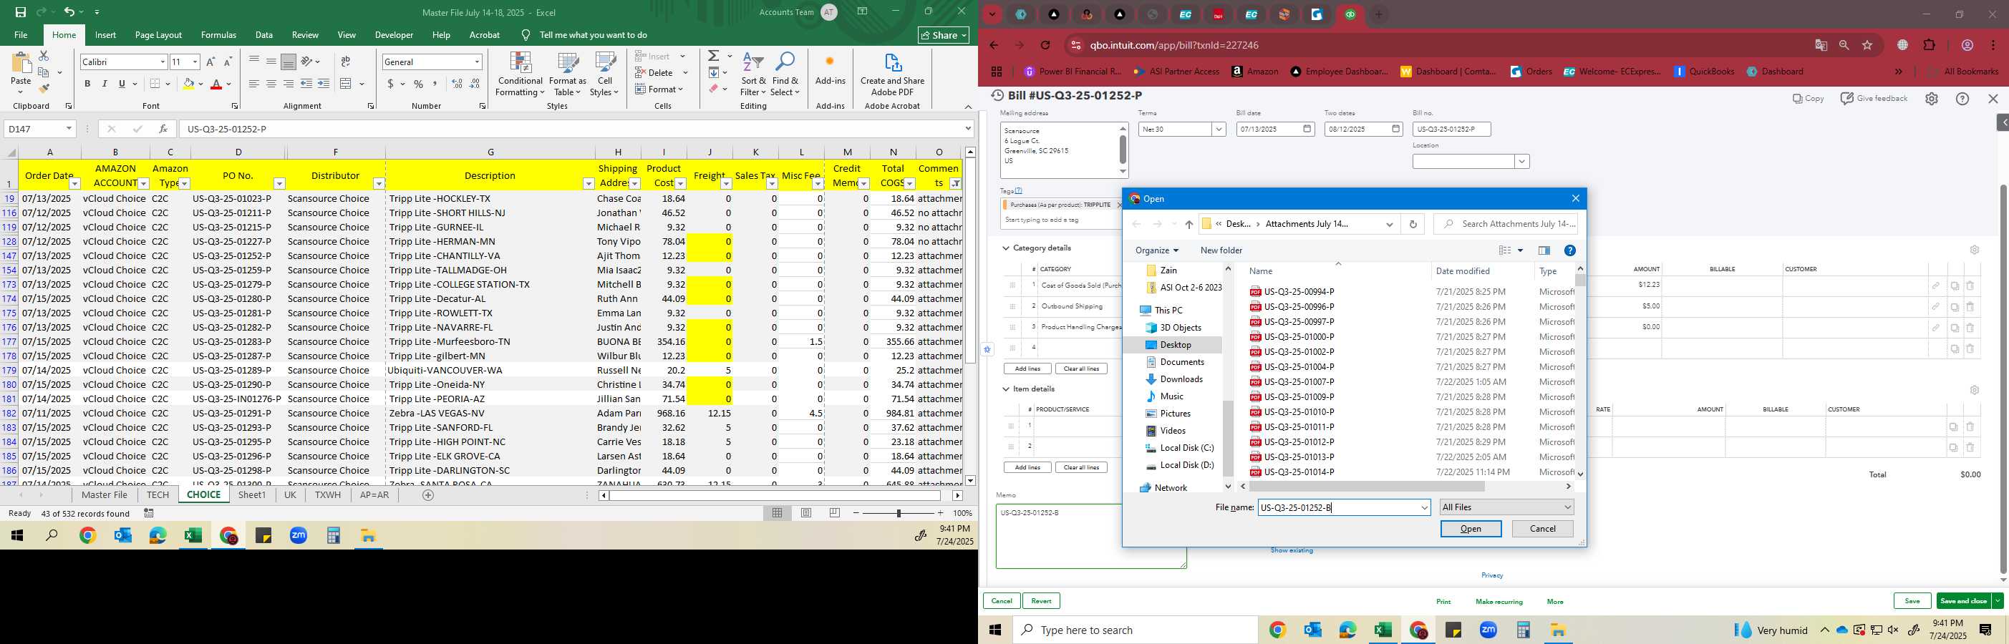The width and height of the screenshot is (2009, 644).
Task: Open Outlook from left taskbar
Action: (122, 536)
